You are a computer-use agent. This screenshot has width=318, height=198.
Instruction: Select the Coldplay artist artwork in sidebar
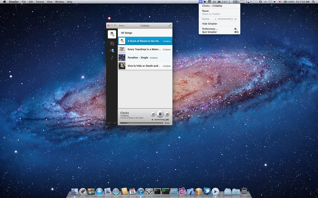tap(112, 34)
